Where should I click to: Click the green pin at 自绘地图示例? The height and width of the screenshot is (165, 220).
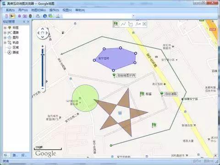click(114, 75)
